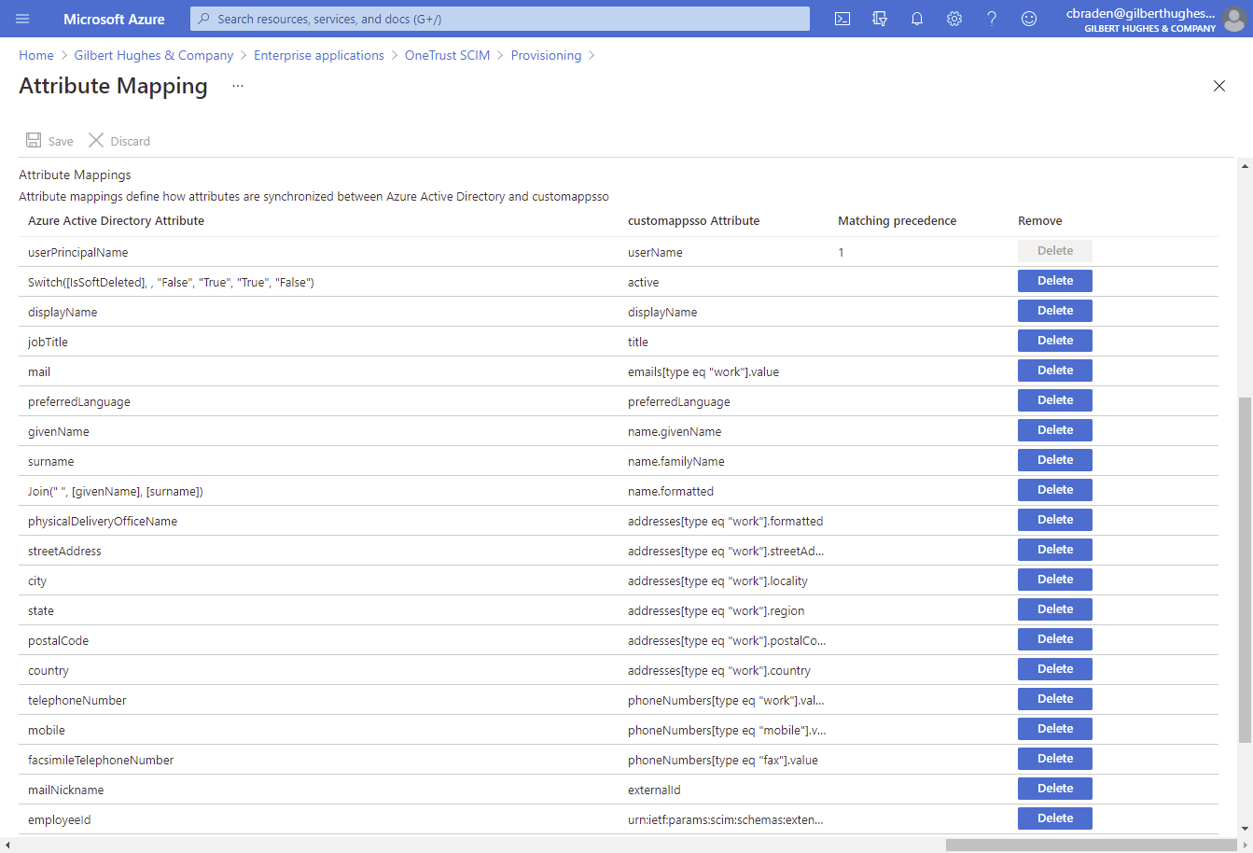
Task: Launch Cloud Shell
Action: click(842, 19)
